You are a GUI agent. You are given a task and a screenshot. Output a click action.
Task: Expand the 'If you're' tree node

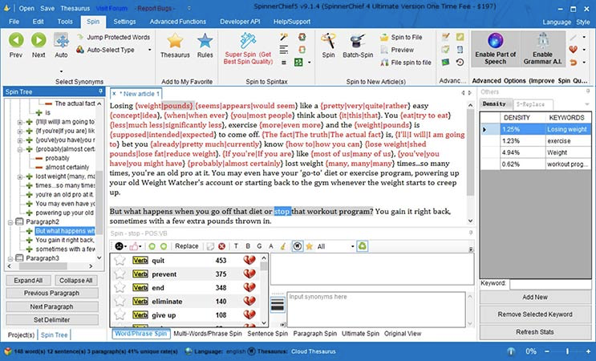pos(20,131)
